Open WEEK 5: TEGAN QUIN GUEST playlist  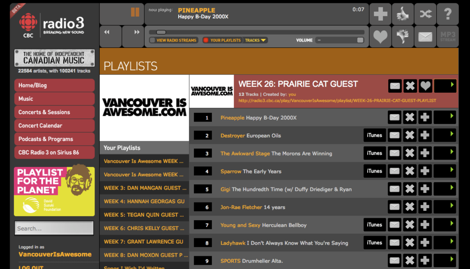click(x=144, y=215)
